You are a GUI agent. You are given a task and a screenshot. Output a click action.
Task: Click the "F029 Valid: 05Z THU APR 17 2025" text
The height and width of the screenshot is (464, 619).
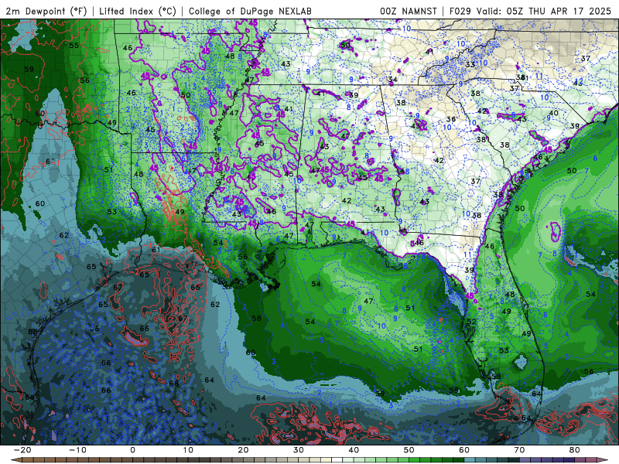[x=530, y=11]
